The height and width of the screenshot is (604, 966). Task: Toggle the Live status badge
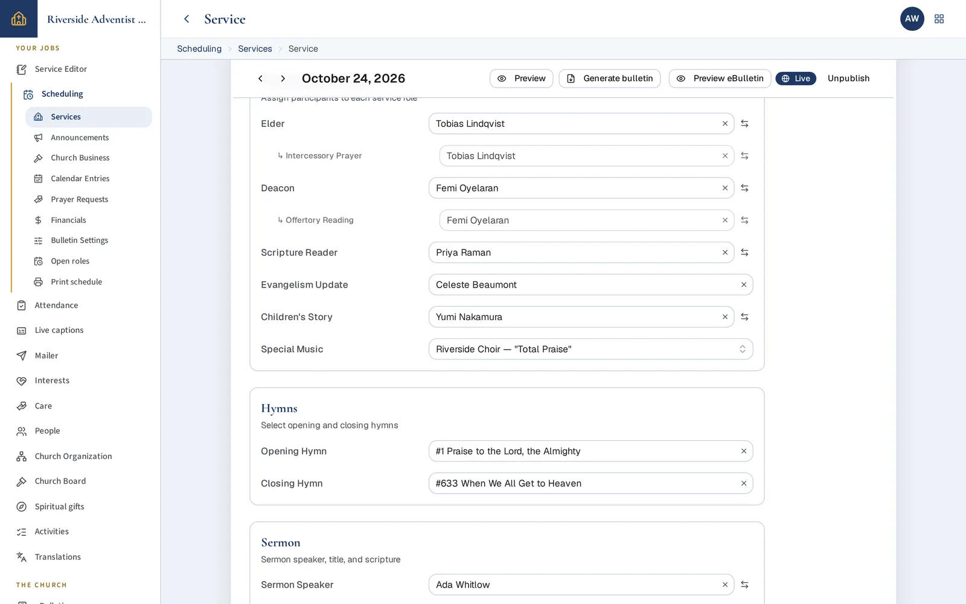coord(796,79)
